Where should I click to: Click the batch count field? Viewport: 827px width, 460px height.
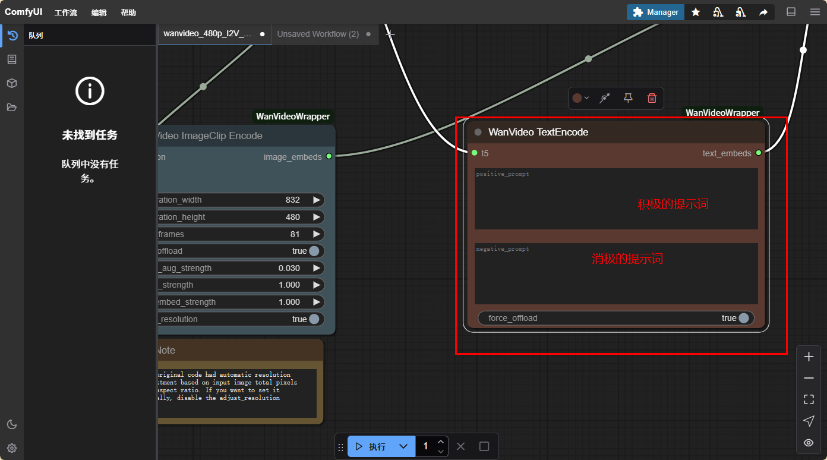tap(425, 446)
